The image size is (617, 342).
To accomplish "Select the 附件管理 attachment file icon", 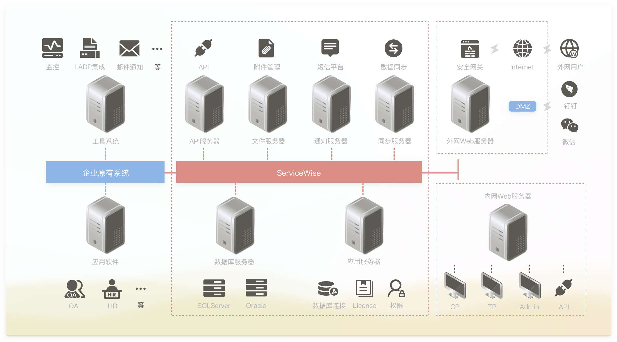I will 266,48.
